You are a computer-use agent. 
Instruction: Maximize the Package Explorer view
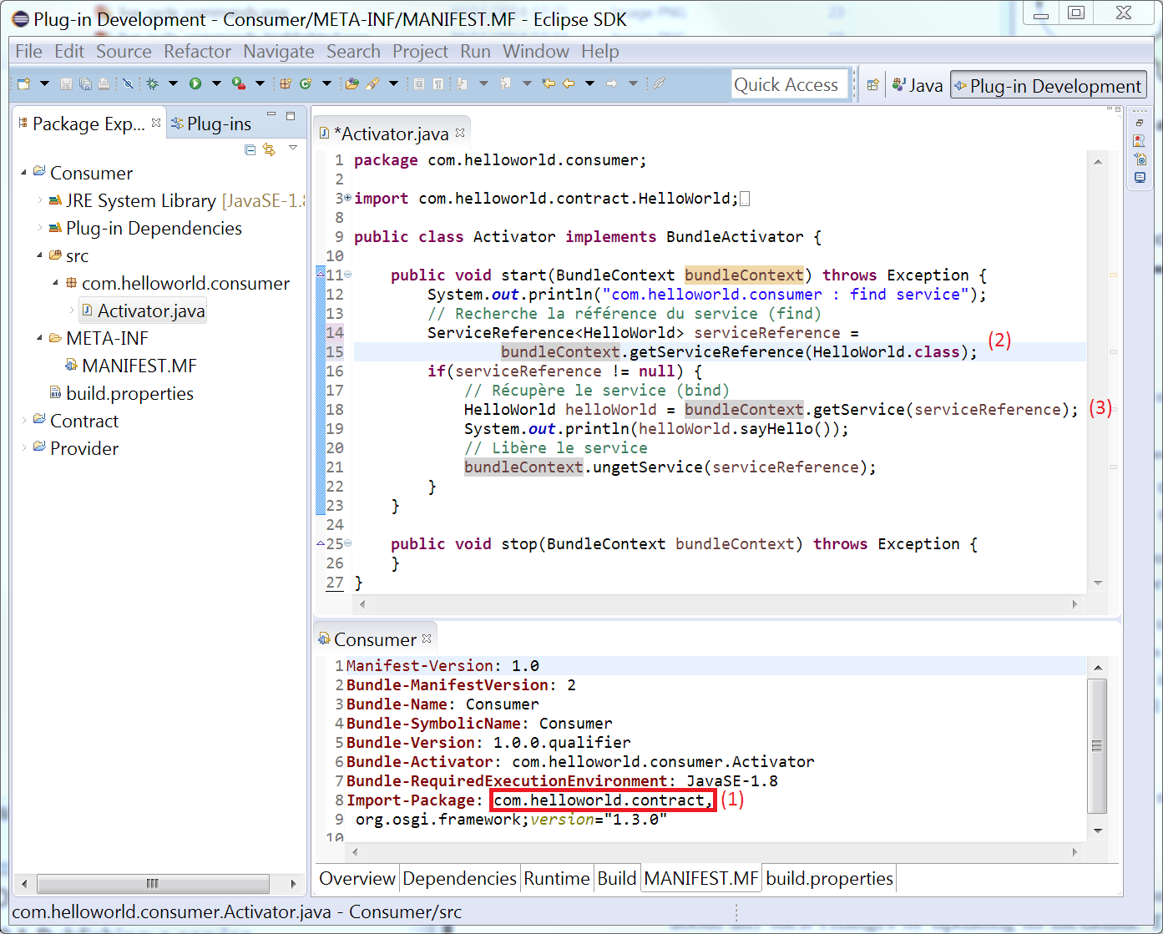[291, 116]
